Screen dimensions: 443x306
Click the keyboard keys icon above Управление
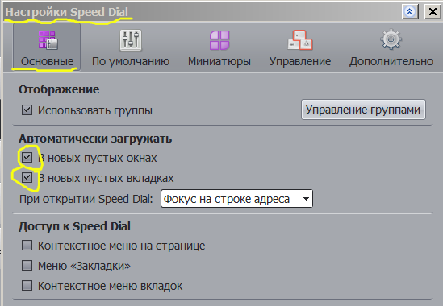(x=300, y=40)
